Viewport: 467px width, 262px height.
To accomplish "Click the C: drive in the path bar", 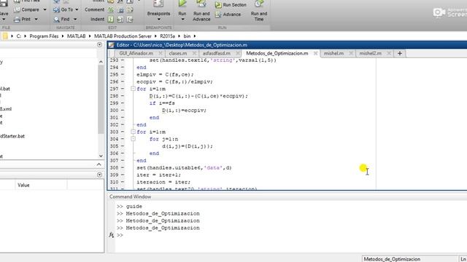I will pos(19,36).
